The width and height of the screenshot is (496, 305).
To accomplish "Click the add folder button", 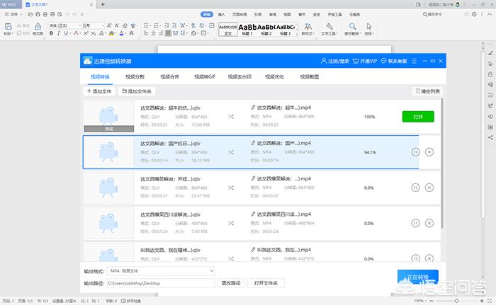I will (x=137, y=91).
